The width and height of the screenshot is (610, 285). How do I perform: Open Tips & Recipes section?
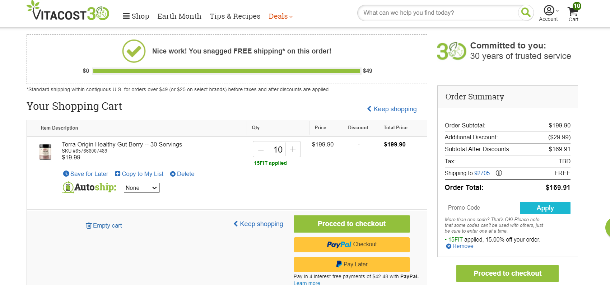(235, 16)
